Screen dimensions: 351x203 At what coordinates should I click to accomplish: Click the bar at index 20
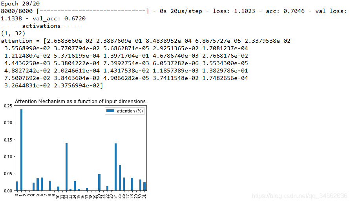pos(99,182)
